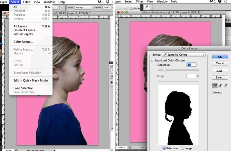
Task: Pick the Add to Sample eyedropper
Action: pyautogui.click(x=220, y=86)
